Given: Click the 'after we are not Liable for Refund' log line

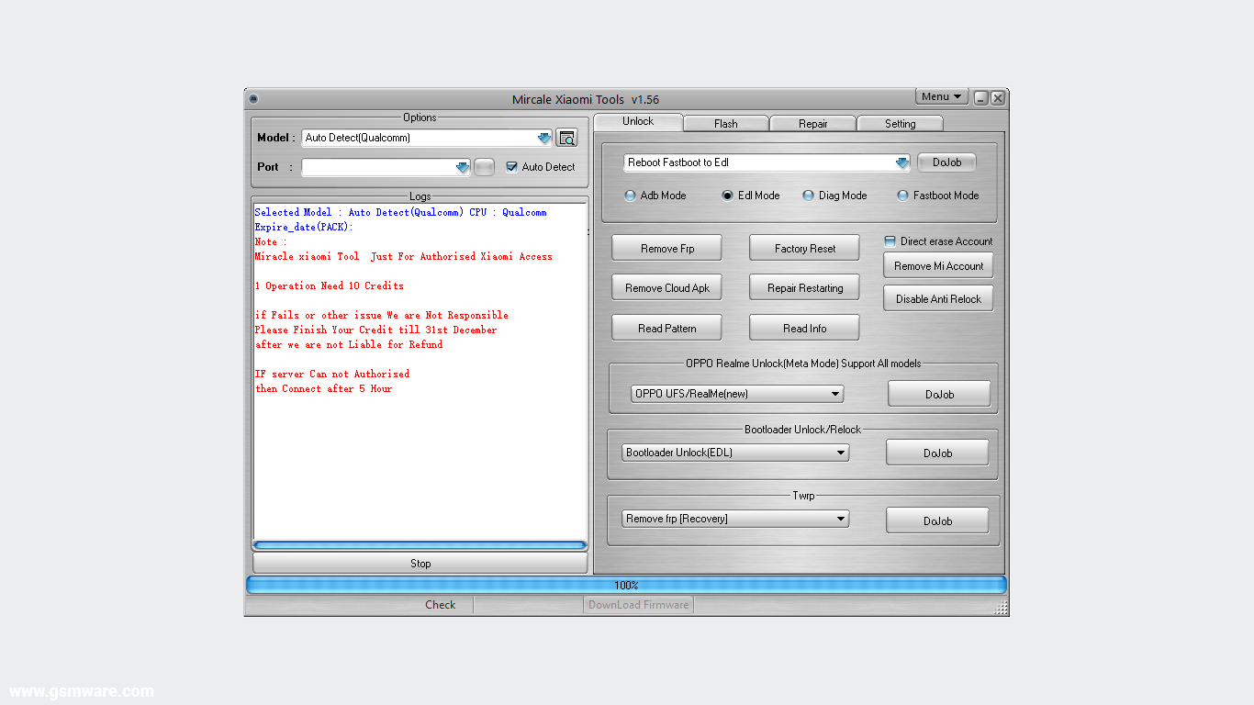Looking at the screenshot, I should [x=349, y=344].
